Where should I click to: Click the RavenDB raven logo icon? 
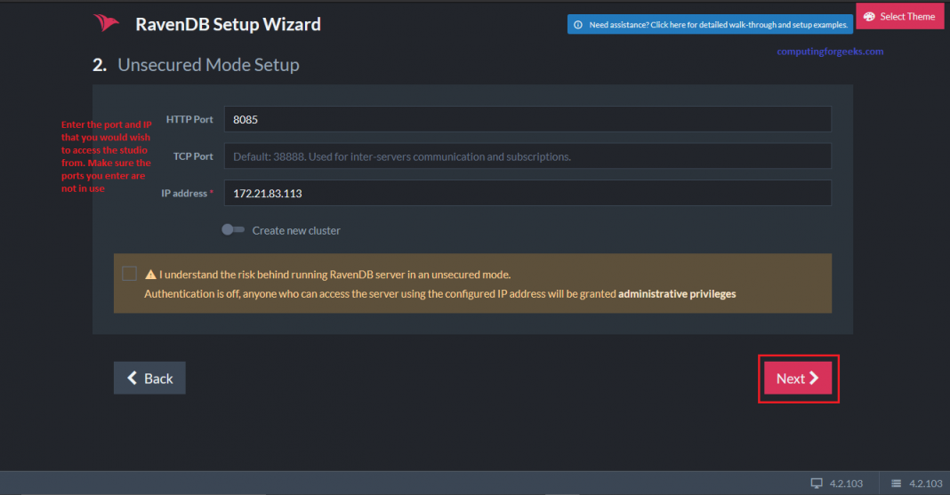pos(107,24)
